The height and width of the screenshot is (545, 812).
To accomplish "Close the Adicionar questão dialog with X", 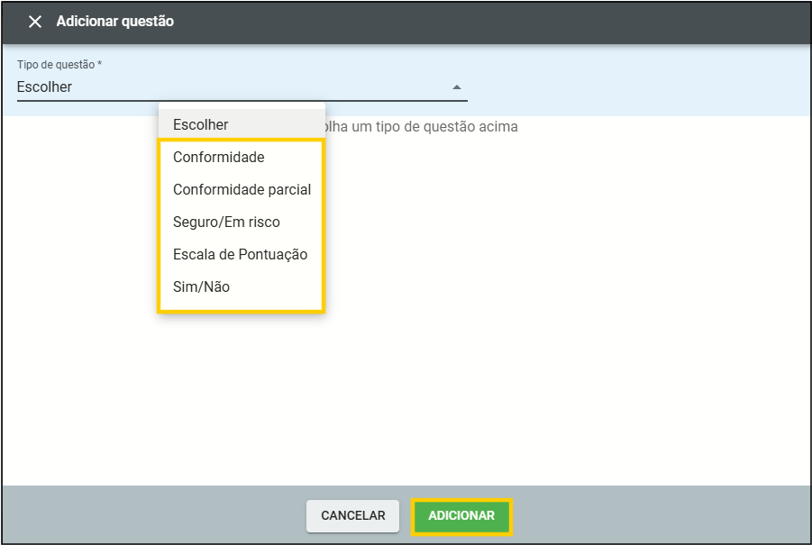I will point(35,22).
